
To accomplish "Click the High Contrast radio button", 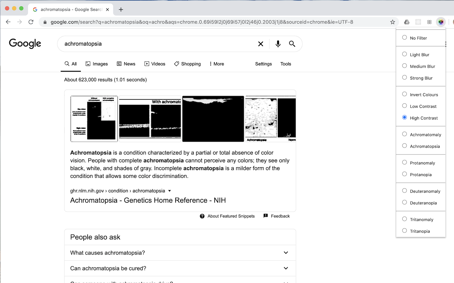I will [x=404, y=117].
